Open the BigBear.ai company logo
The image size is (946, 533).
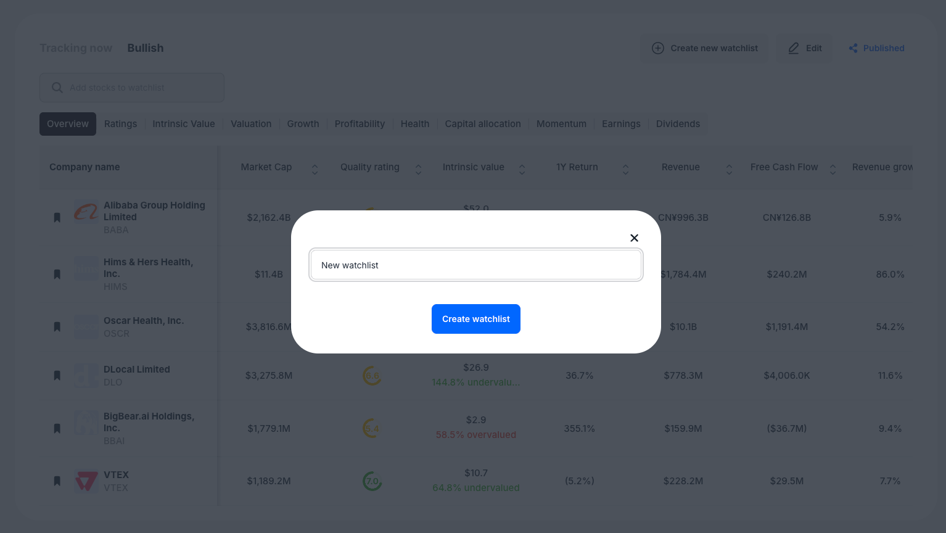[x=86, y=423]
